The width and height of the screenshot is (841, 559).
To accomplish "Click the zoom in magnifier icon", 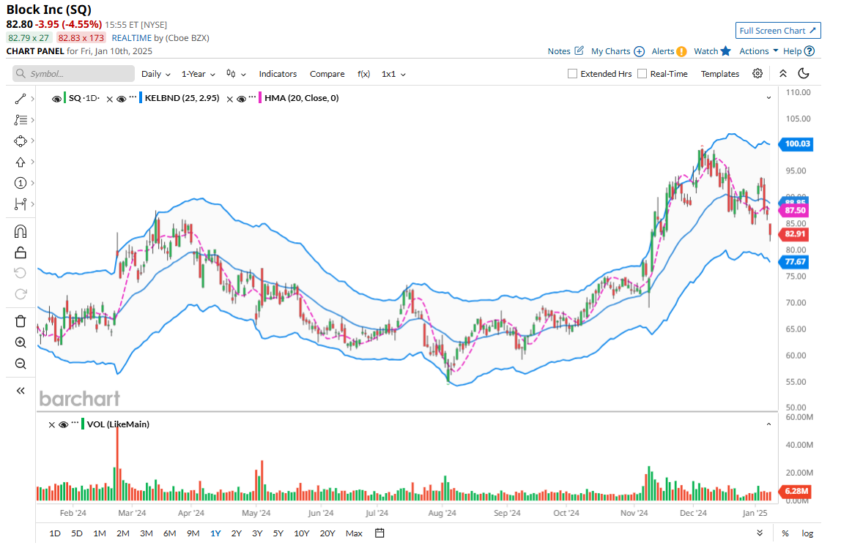I will 21,342.
